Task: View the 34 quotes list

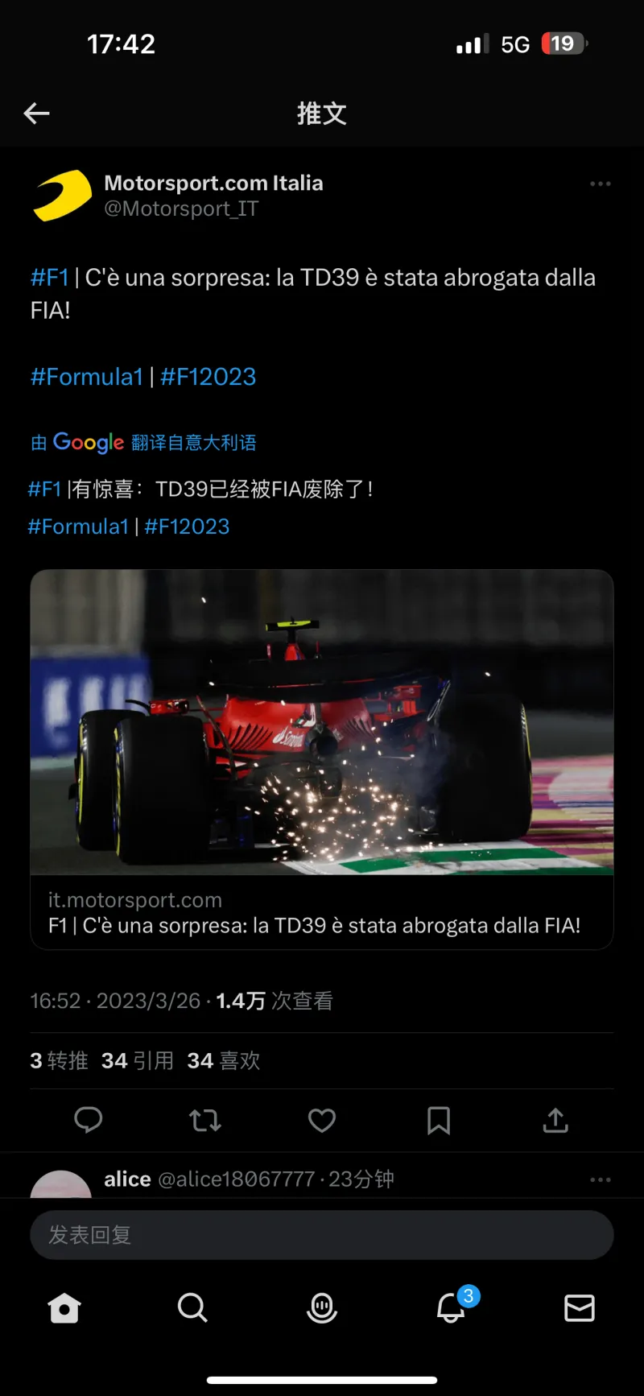Action: click(x=138, y=1060)
